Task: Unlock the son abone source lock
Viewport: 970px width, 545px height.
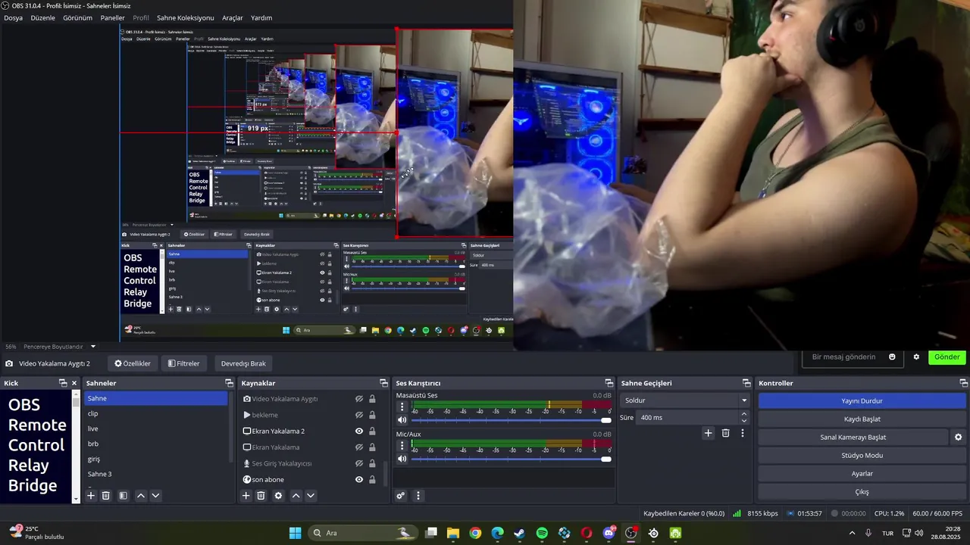Action: [372, 480]
